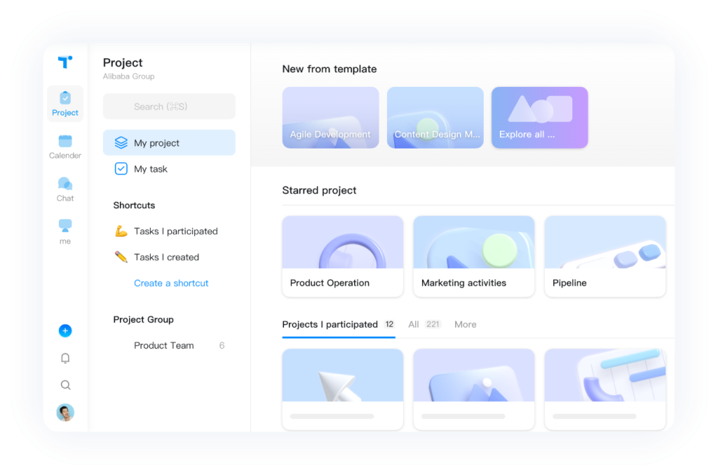718x475 pixels.
Task: Switch to the All tab showing 221 projects
Action: tap(414, 324)
